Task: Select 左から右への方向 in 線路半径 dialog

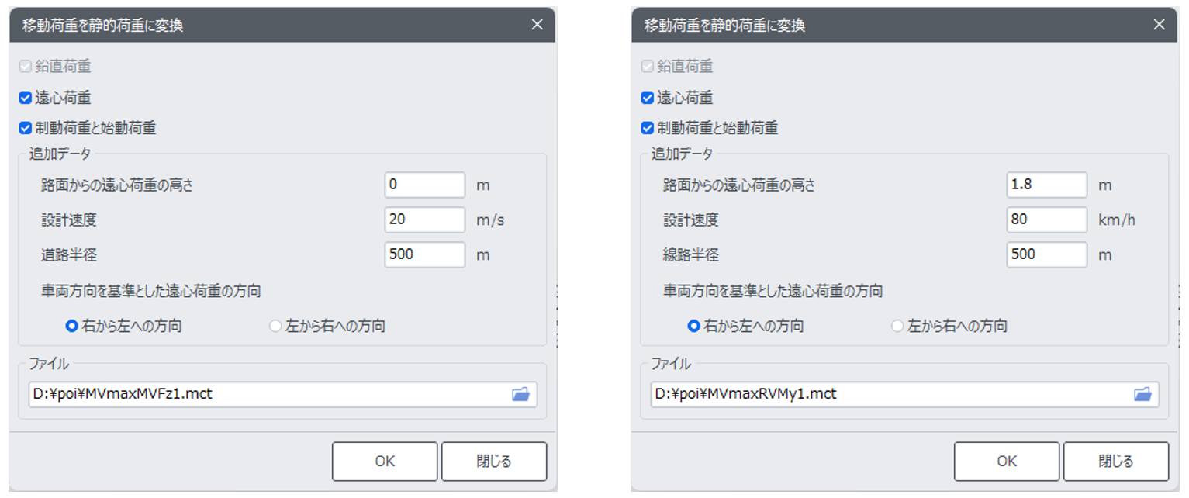Action: 897,327
